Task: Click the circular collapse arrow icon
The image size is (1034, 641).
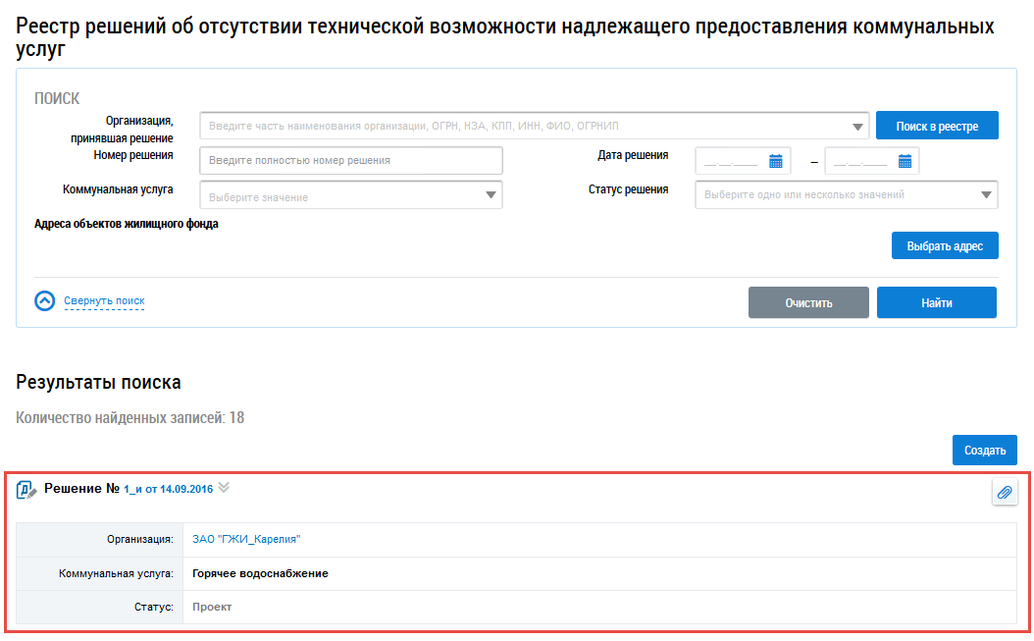Action: [x=45, y=301]
